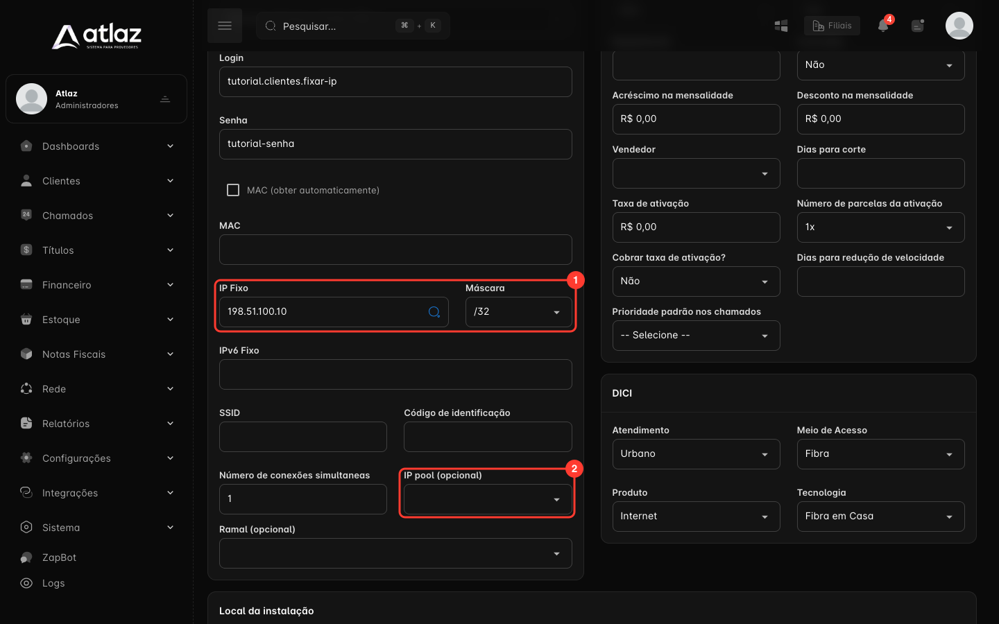Open the messages icon beside the bell

918,26
